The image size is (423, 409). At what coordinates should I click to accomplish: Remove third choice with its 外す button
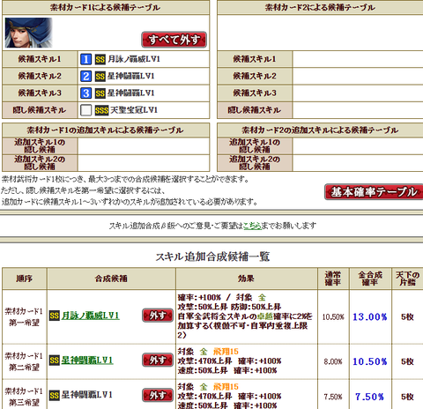[158, 396]
